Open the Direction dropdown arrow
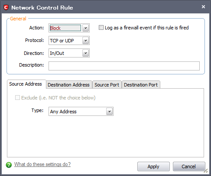The height and width of the screenshot is (176, 211). tap(86, 53)
